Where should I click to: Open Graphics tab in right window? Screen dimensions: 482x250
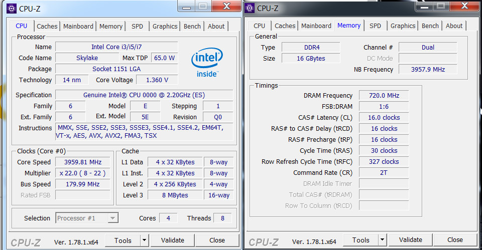click(x=403, y=26)
